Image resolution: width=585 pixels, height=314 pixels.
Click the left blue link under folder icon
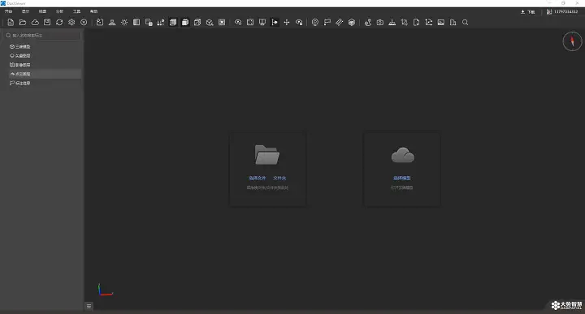click(258, 178)
